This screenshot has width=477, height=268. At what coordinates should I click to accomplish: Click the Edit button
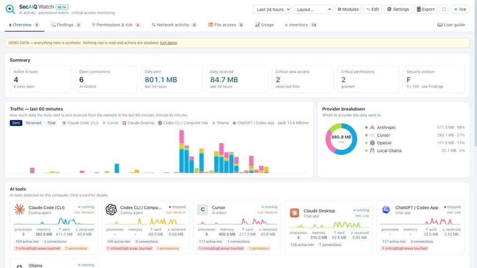pos(372,9)
